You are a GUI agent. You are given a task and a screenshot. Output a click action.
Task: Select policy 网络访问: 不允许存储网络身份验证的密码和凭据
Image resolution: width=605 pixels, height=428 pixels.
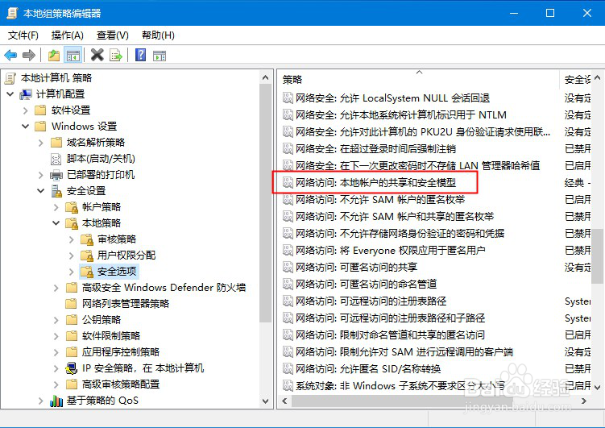point(400,234)
